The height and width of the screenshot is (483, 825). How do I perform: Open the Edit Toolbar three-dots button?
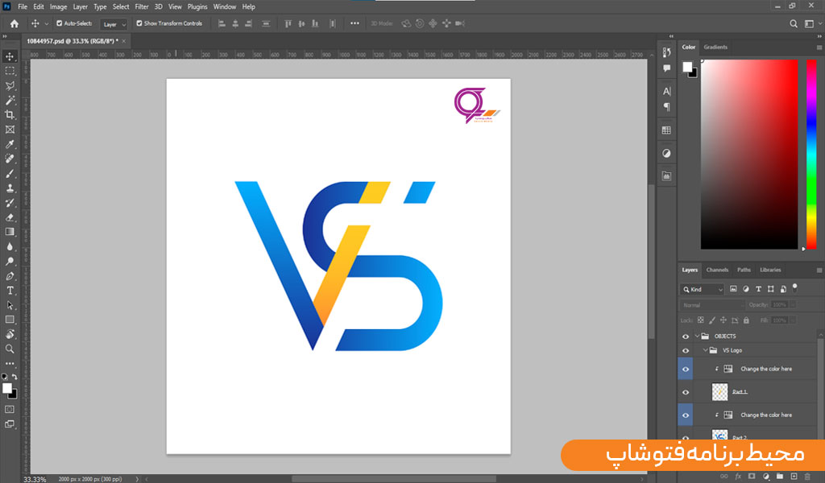pos(10,363)
